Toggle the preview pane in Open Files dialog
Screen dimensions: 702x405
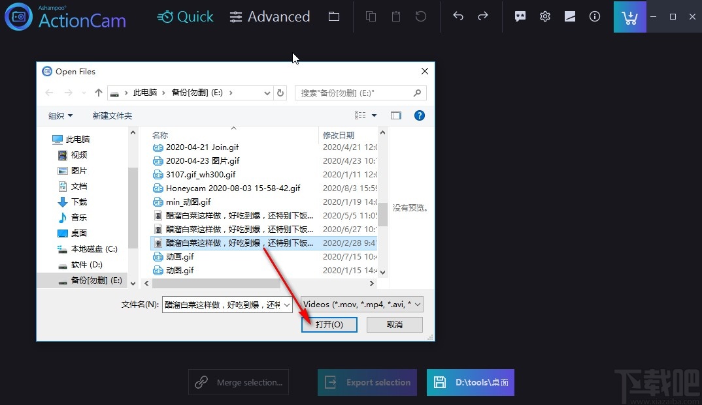click(x=396, y=115)
